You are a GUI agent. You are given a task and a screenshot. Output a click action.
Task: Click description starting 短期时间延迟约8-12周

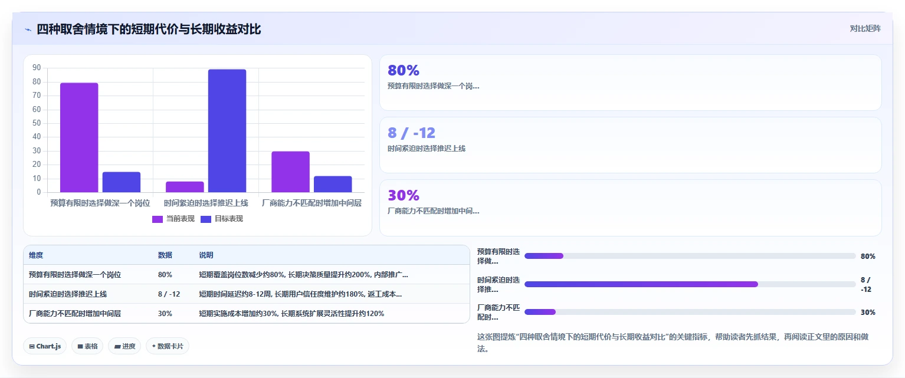coord(300,294)
